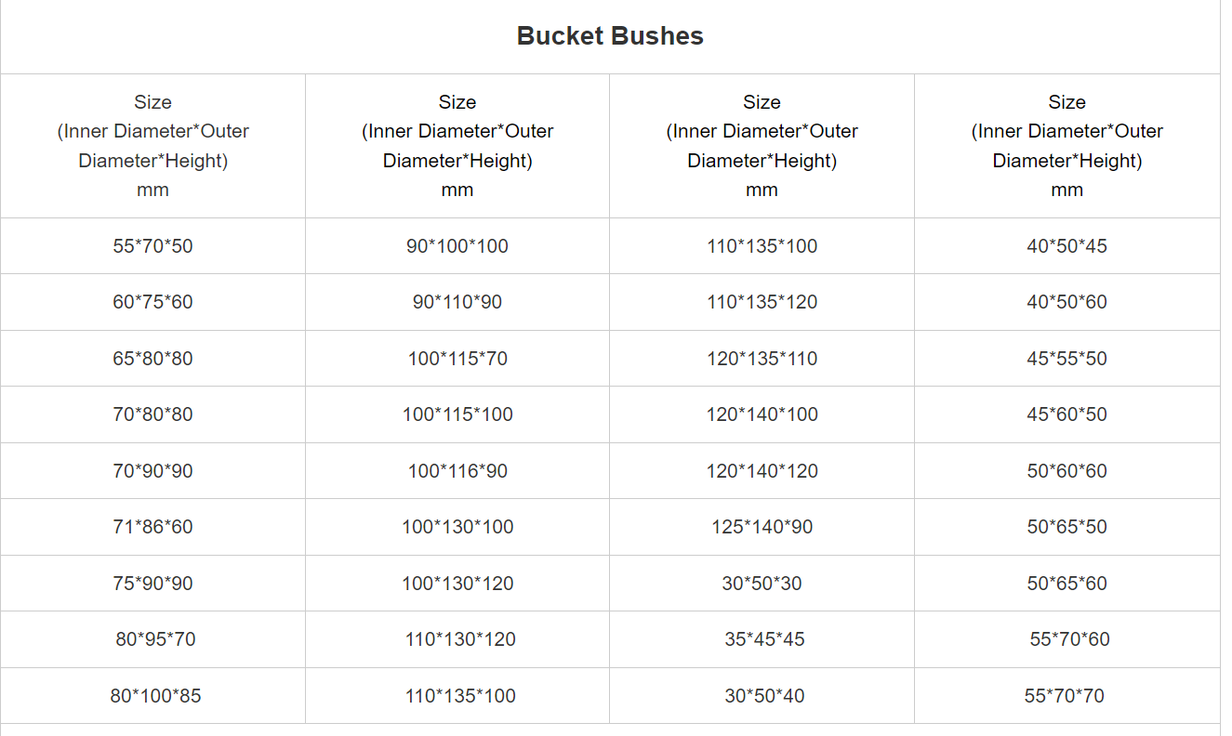Image resolution: width=1232 pixels, height=736 pixels.
Task: Select the 90*110*90 entry
Action: pos(457,302)
